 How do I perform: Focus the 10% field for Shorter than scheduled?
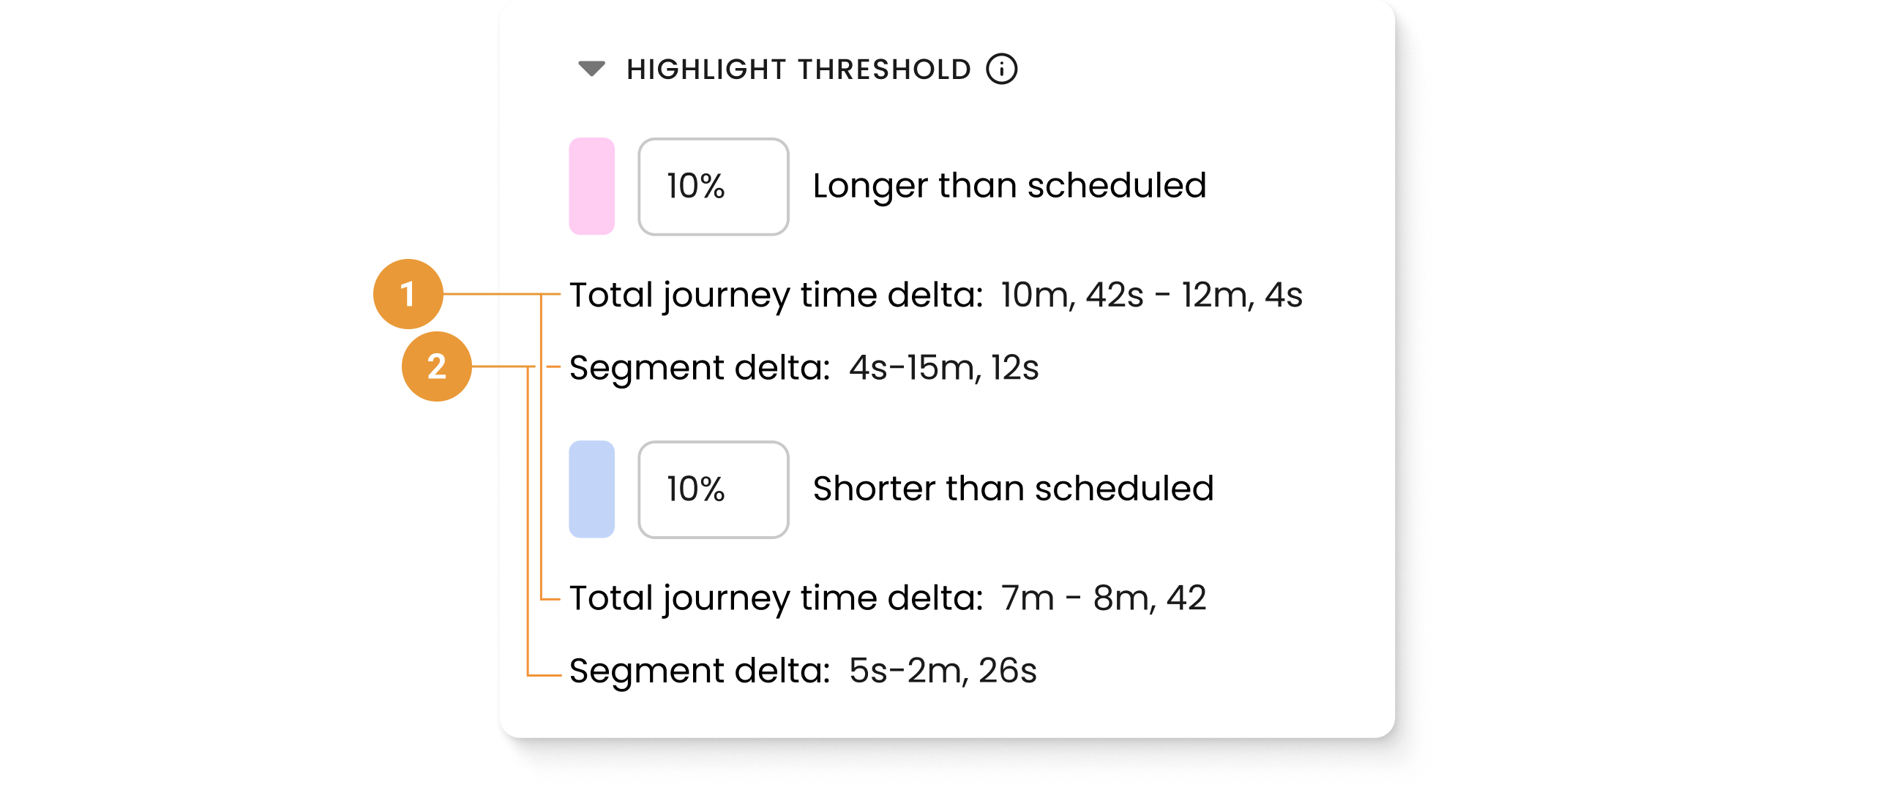coord(713,489)
